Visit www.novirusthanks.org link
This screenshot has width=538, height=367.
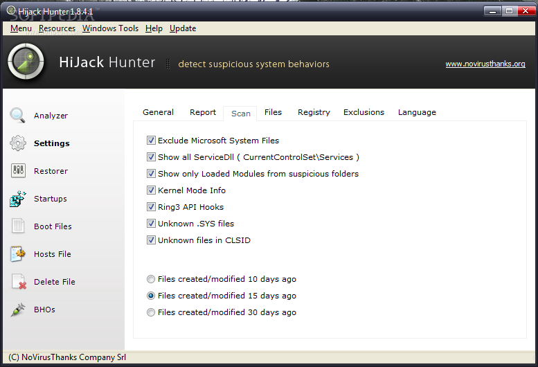tap(485, 64)
